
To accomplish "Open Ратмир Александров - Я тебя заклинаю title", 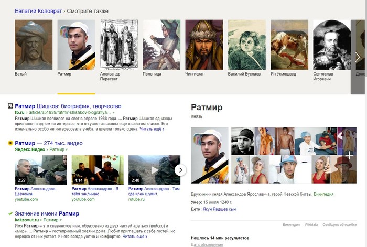I will tap(95, 191).
